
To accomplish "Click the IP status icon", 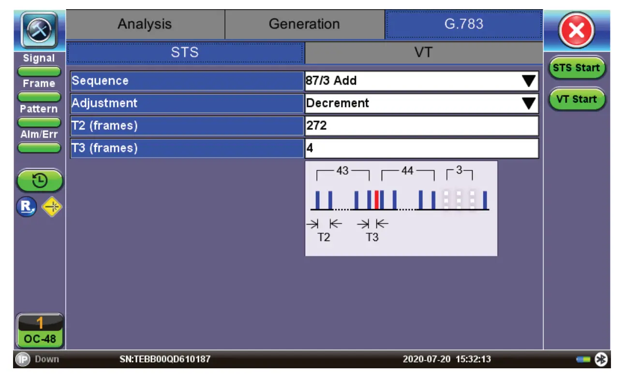I will tap(22, 359).
